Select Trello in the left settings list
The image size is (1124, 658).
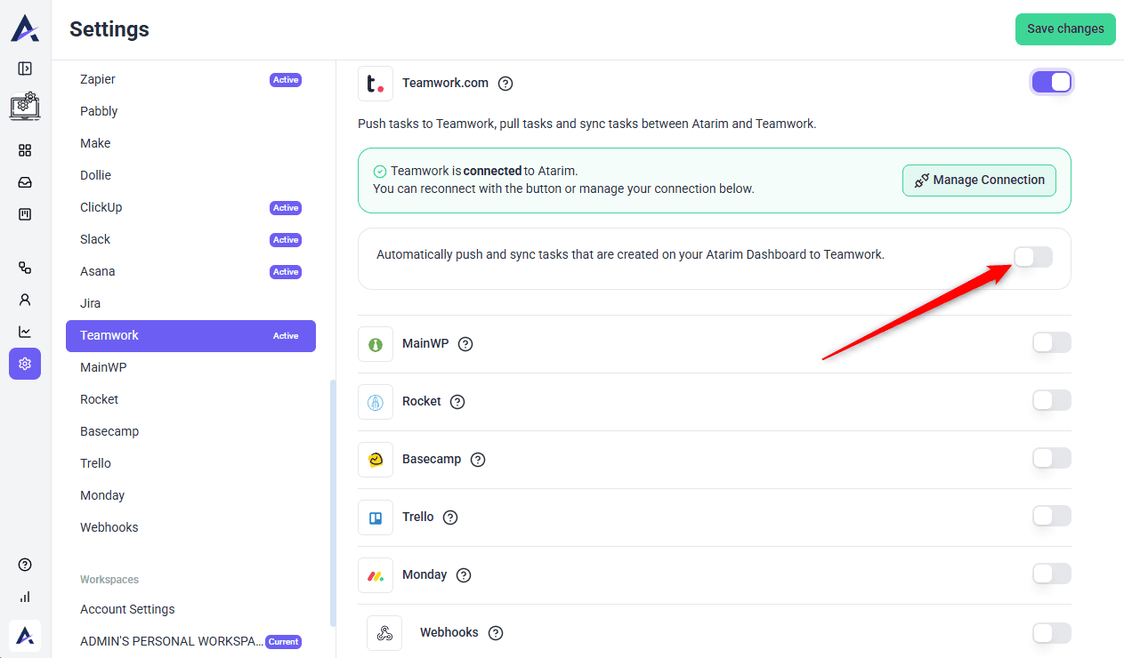(190, 463)
